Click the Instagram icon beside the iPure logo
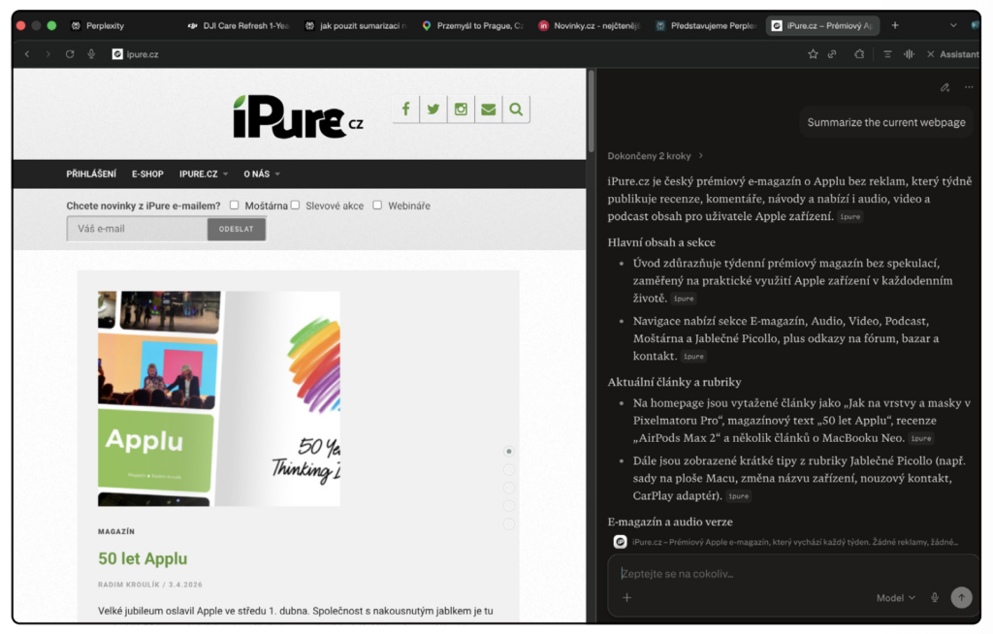Viewport: 993px width, 634px height. (x=461, y=110)
